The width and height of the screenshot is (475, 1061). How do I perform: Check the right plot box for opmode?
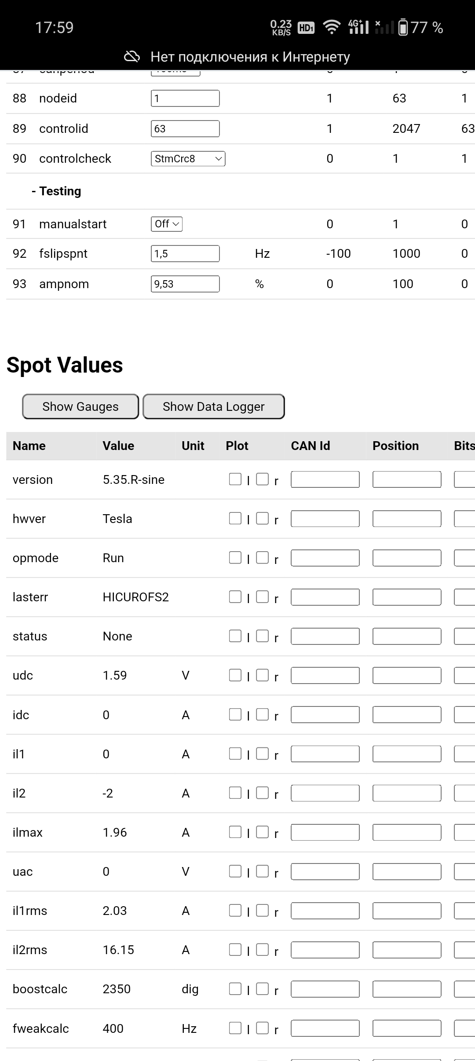pyautogui.click(x=263, y=557)
